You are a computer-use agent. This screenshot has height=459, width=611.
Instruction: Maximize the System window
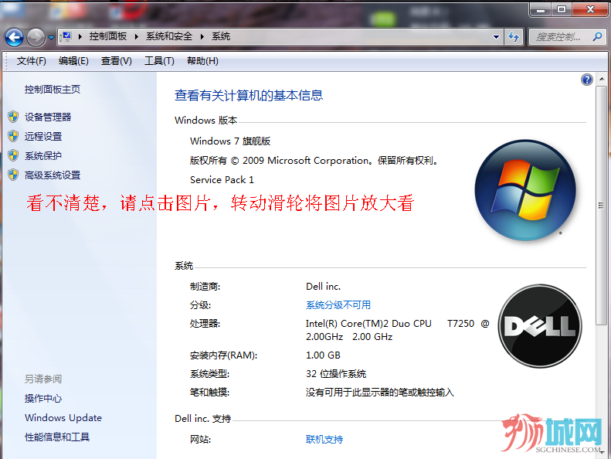(562, 10)
